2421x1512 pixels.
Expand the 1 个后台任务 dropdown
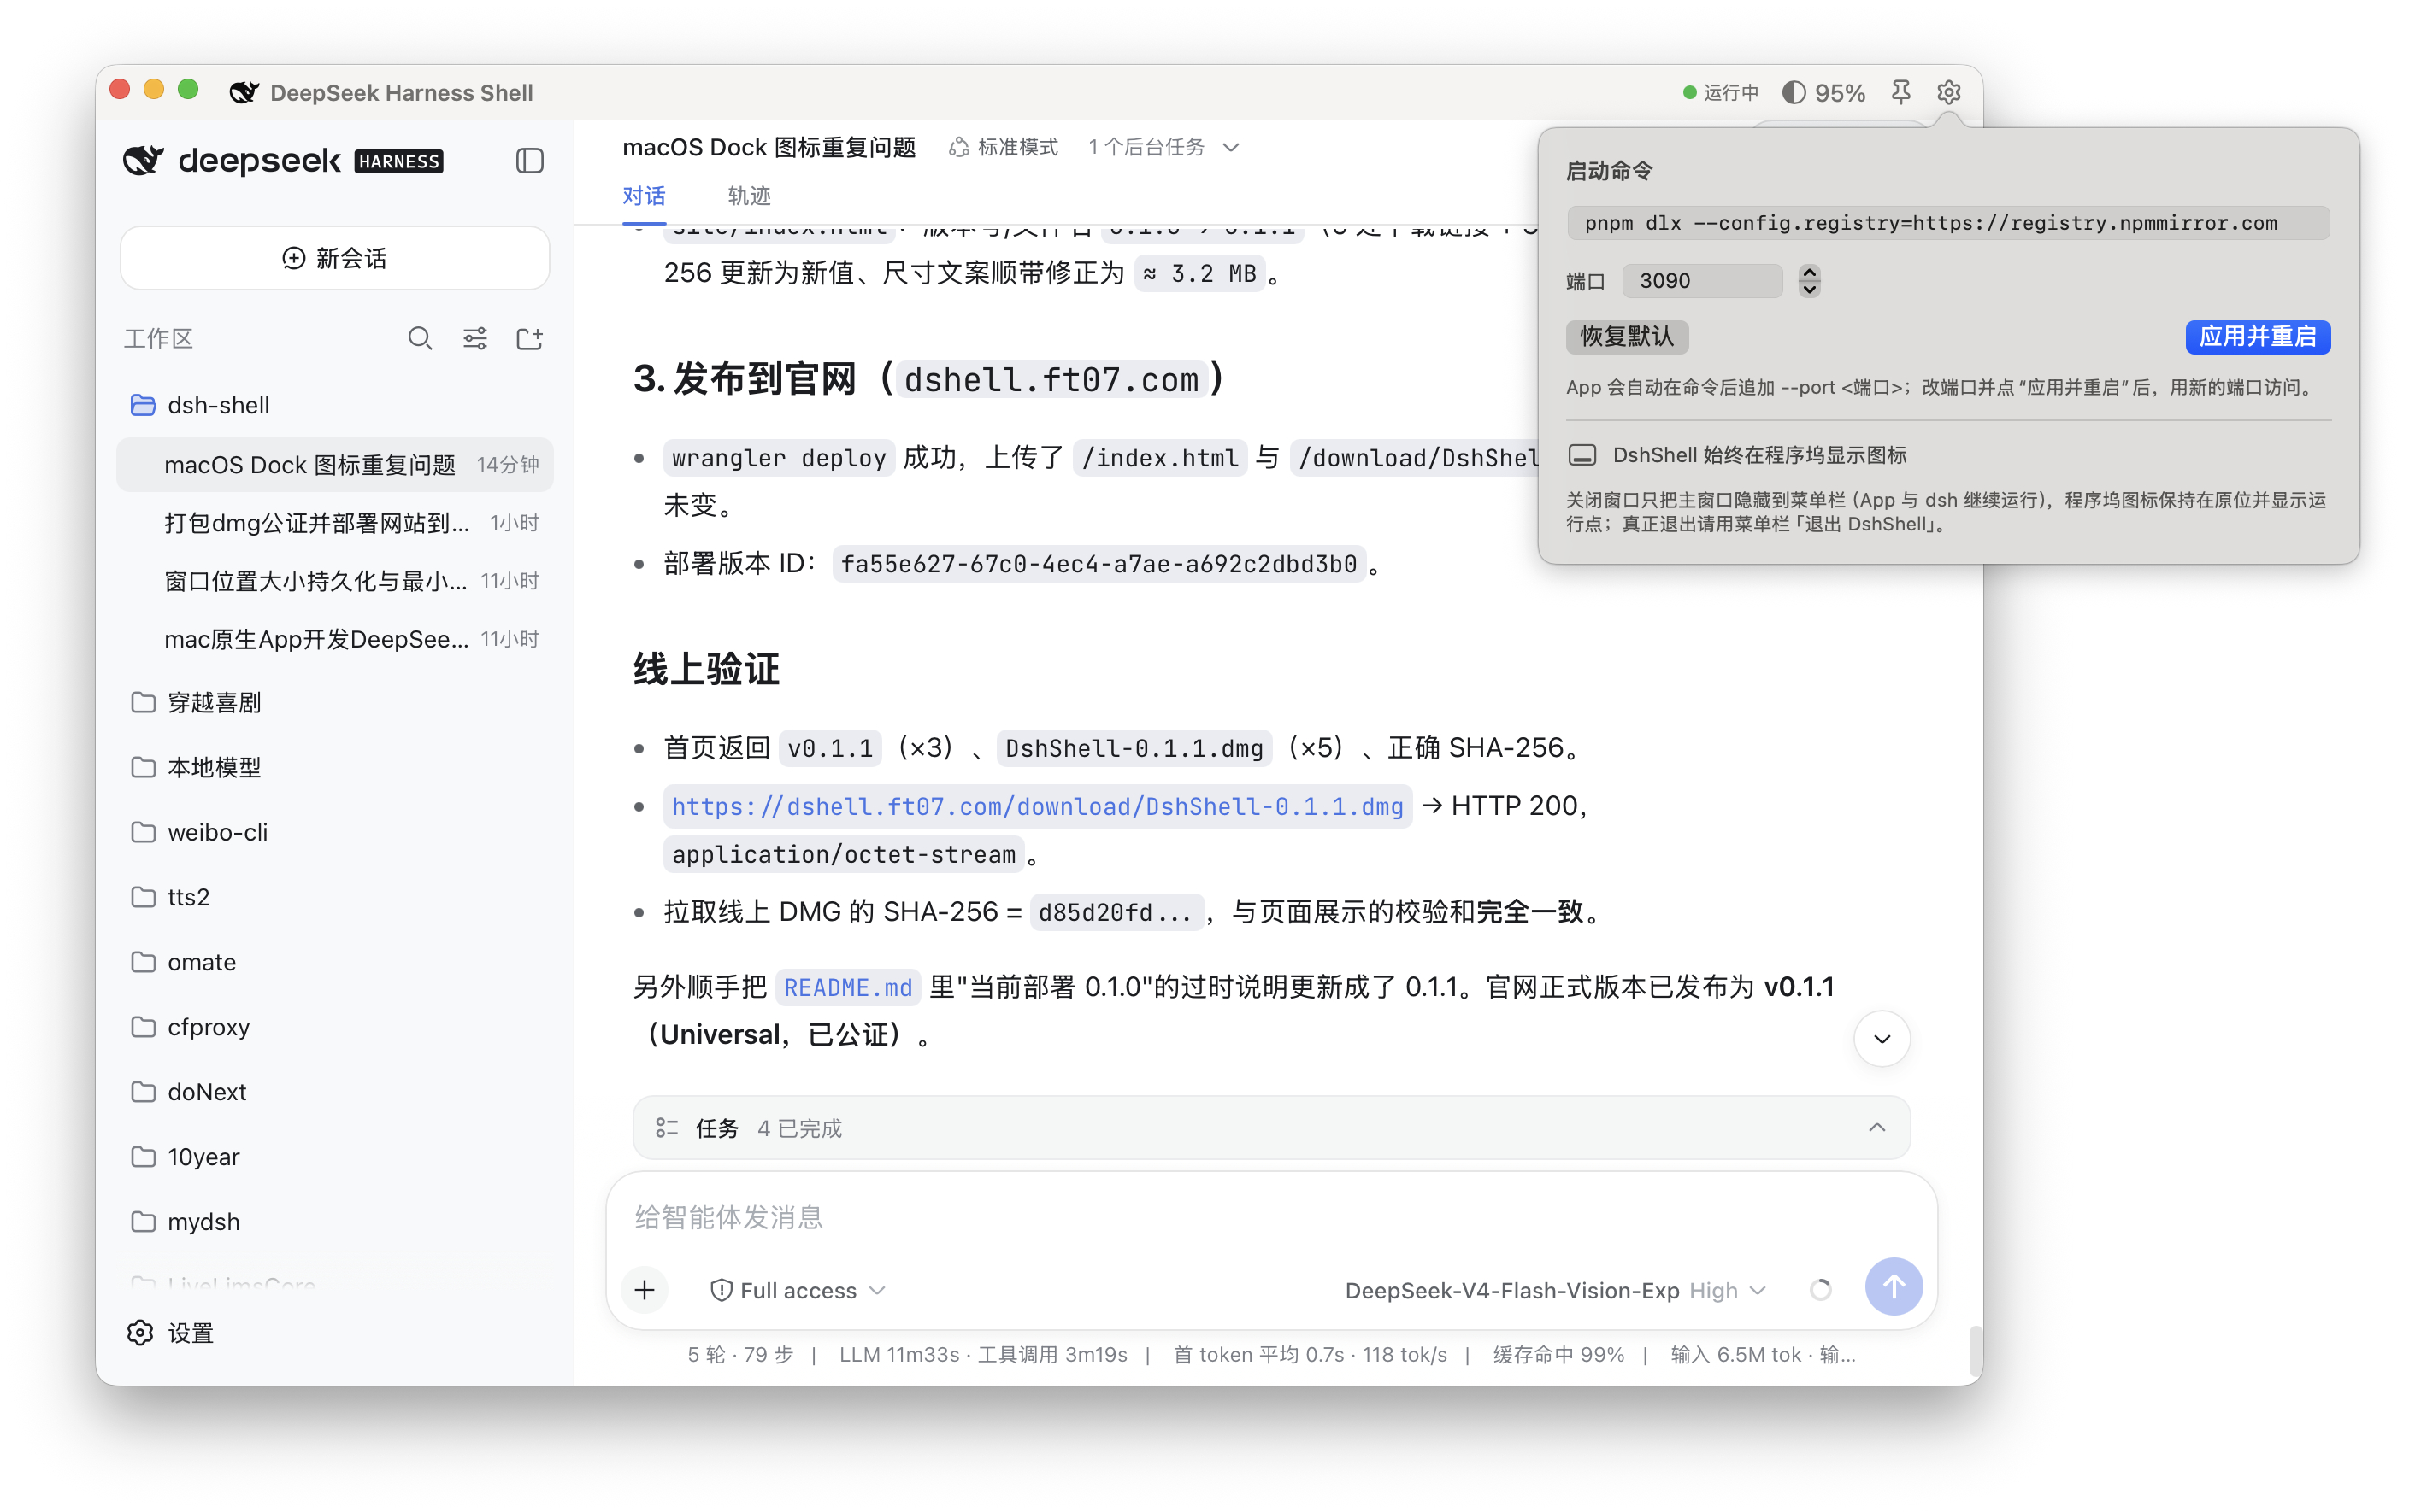coord(1164,147)
